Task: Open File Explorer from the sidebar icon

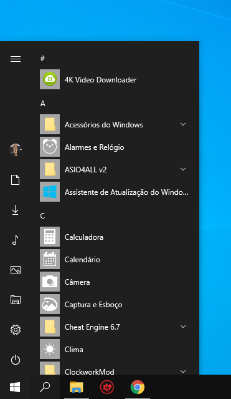Action: click(x=16, y=300)
